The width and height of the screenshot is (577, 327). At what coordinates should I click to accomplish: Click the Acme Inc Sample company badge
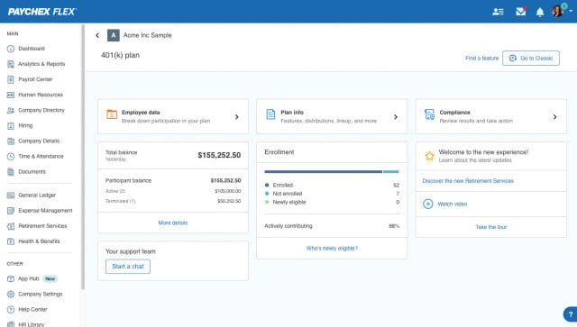click(114, 35)
